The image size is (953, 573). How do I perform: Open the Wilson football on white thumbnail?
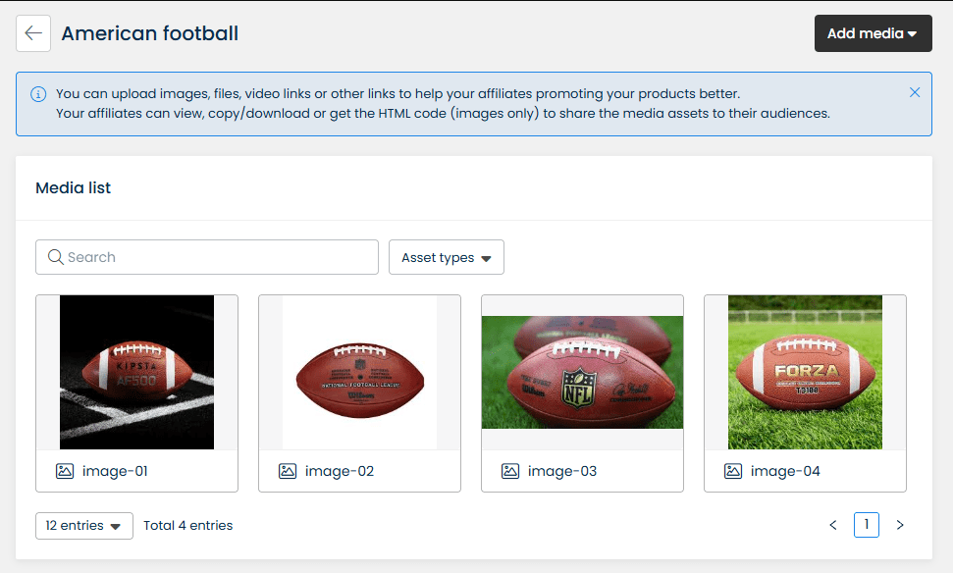point(359,372)
